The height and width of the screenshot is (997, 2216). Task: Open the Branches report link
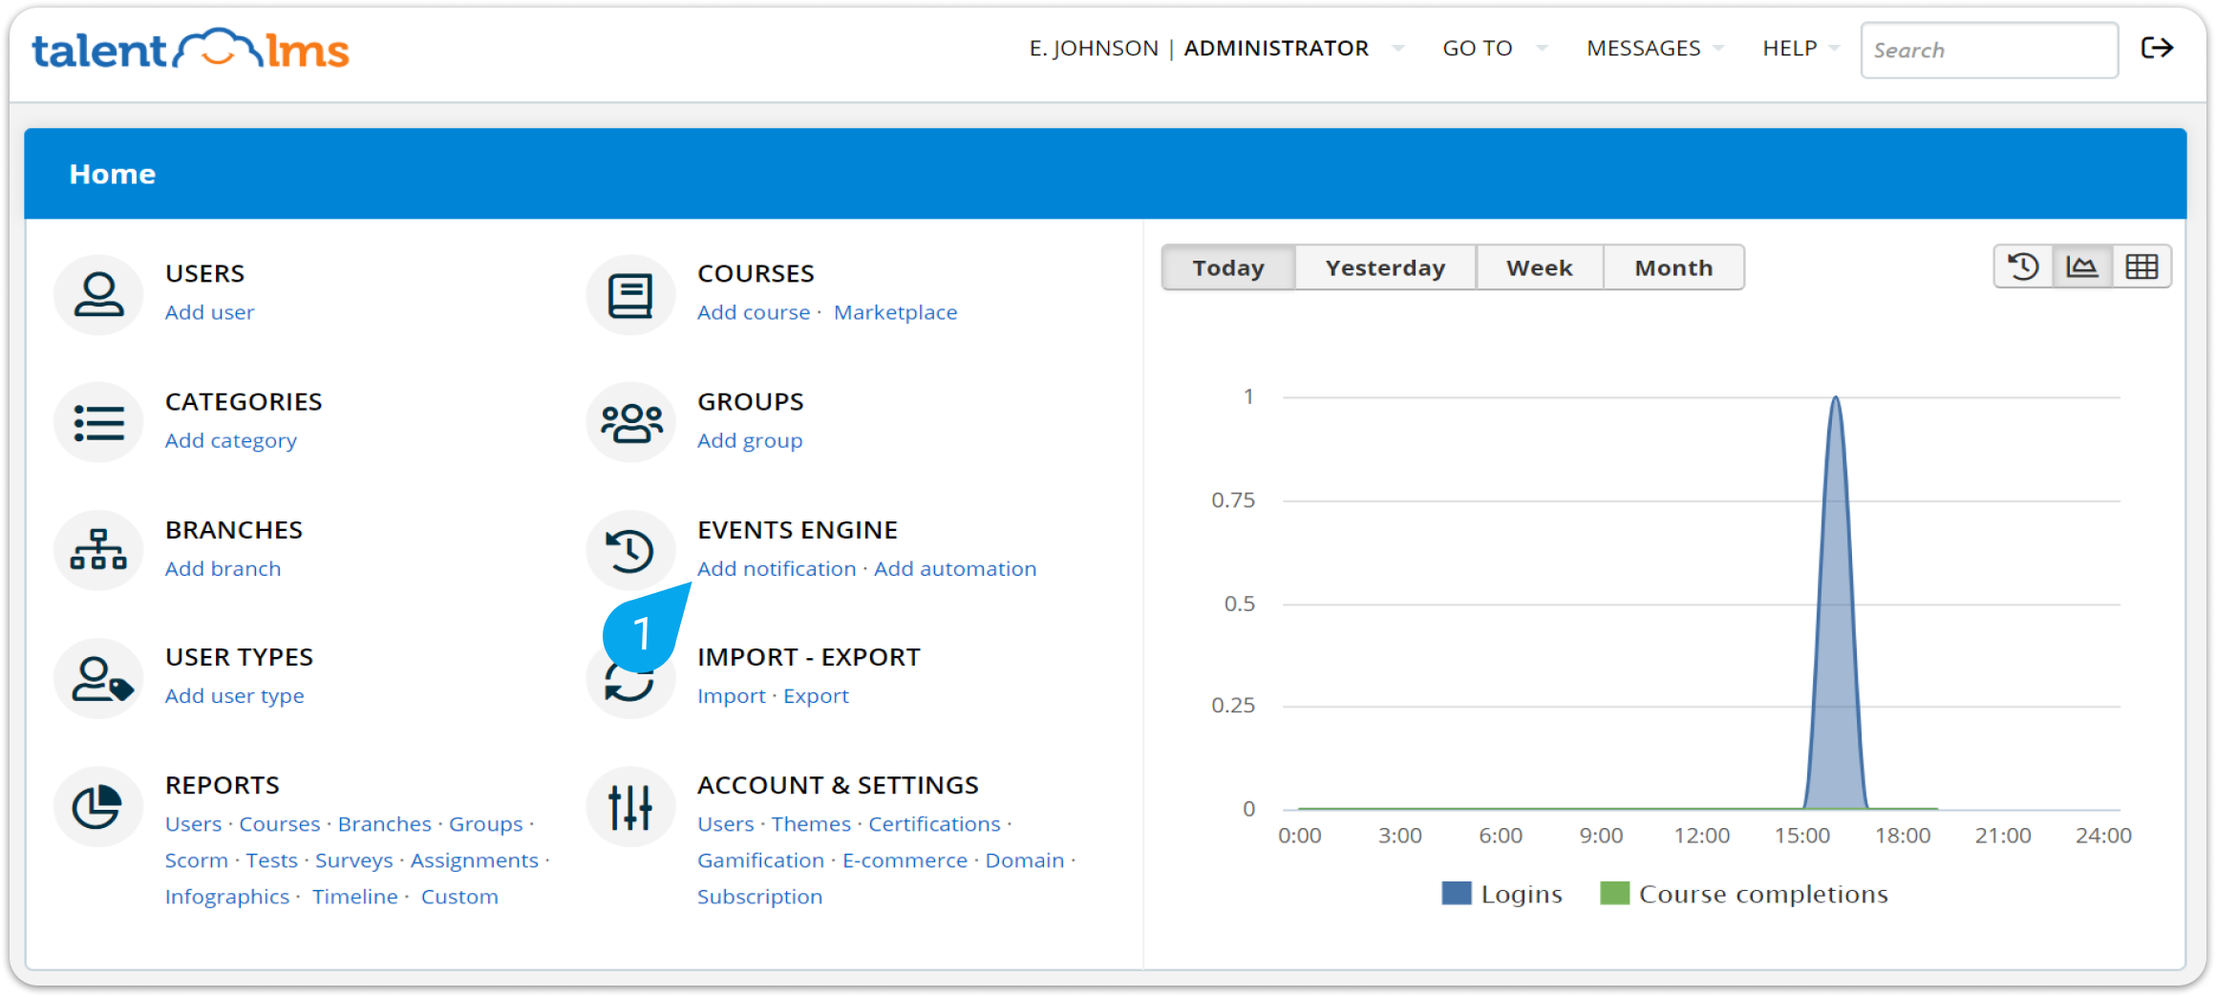click(385, 824)
